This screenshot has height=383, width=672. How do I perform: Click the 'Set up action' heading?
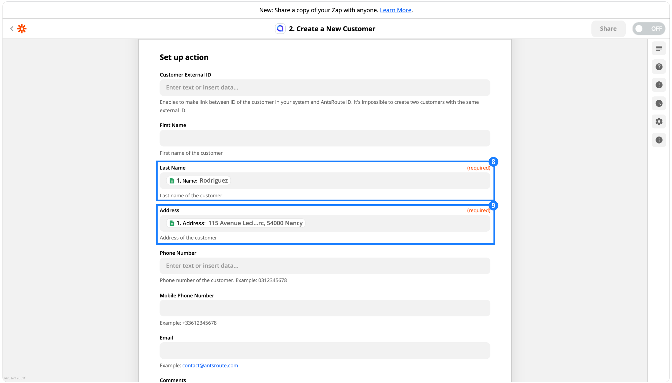point(184,57)
